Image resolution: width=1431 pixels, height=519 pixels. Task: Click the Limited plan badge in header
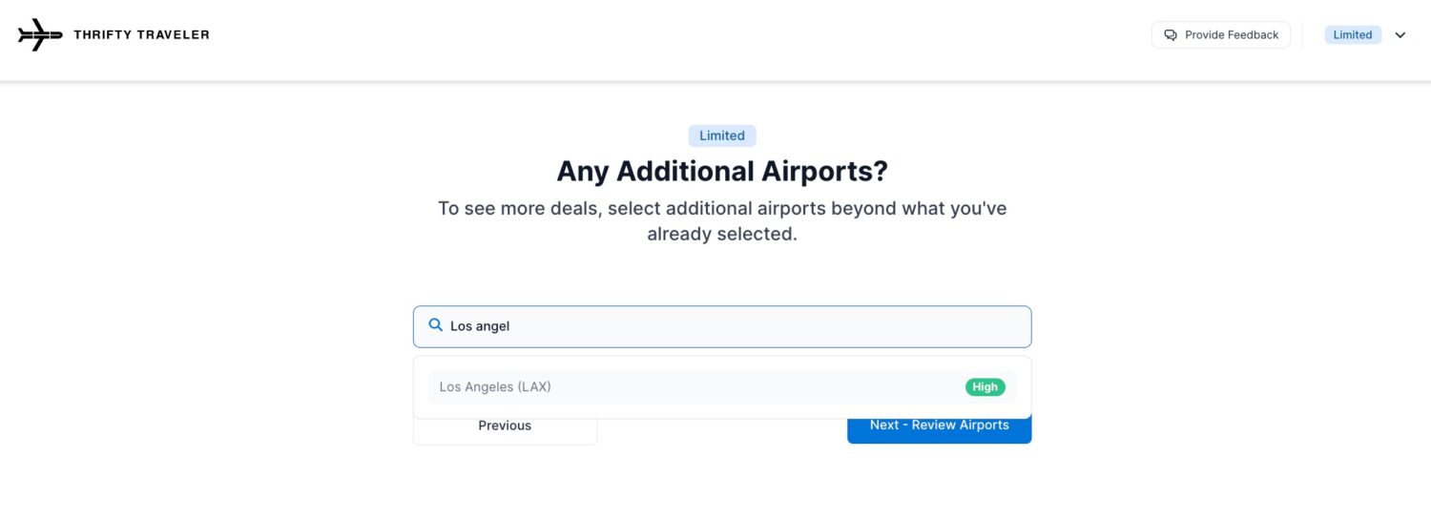(1352, 35)
